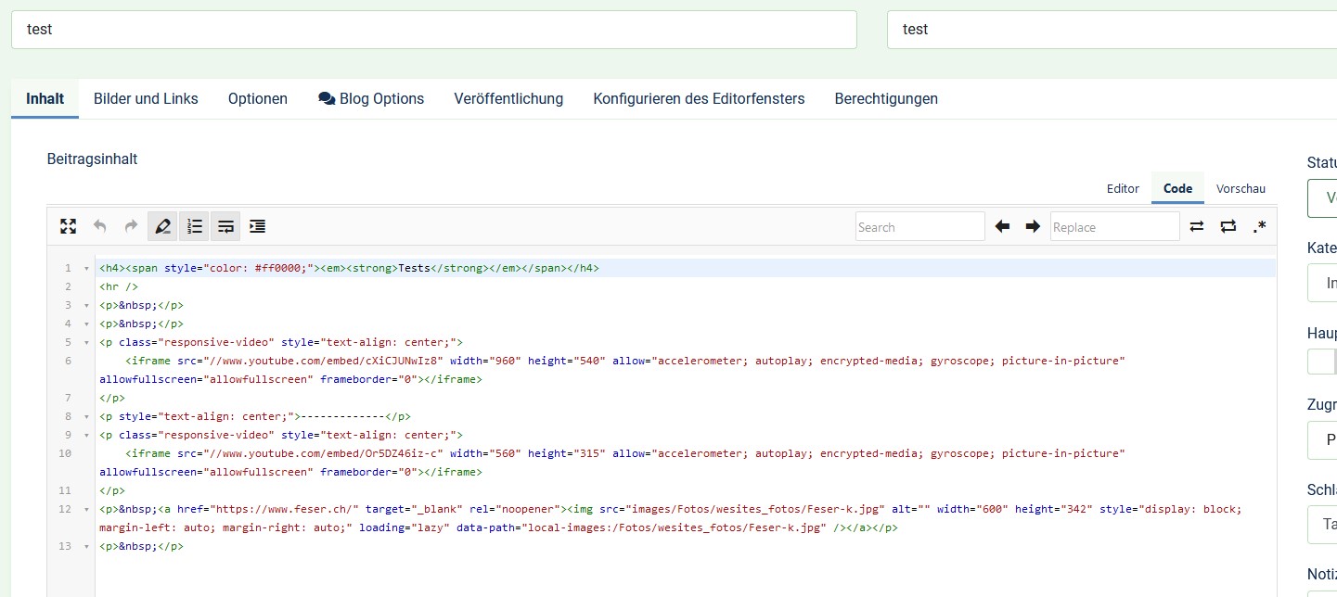Click the replace all icon

[x=1228, y=226]
